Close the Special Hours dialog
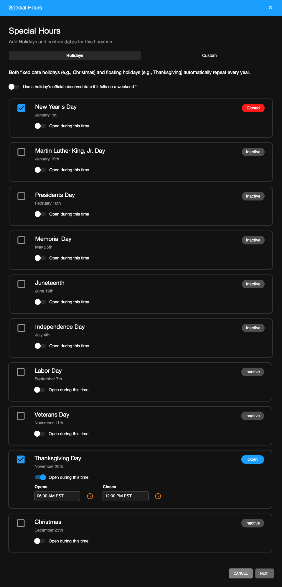Image resolution: width=282 pixels, height=587 pixels. [x=270, y=8]
